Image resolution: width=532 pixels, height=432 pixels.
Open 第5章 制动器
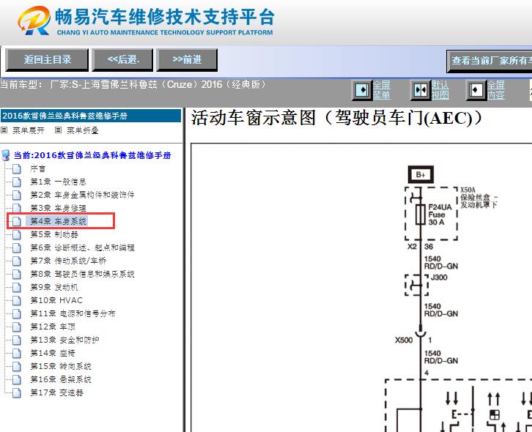click(54, 234)
